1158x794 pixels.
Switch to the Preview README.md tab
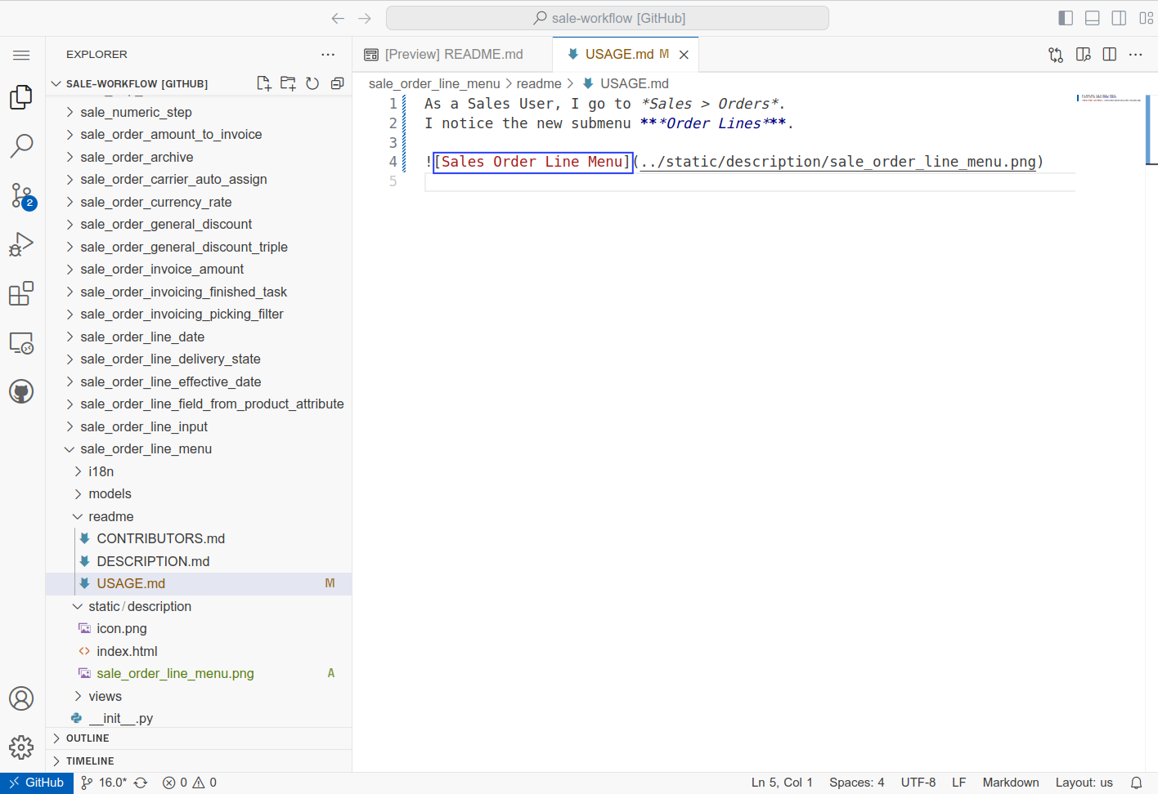click(x=453, y=54)
